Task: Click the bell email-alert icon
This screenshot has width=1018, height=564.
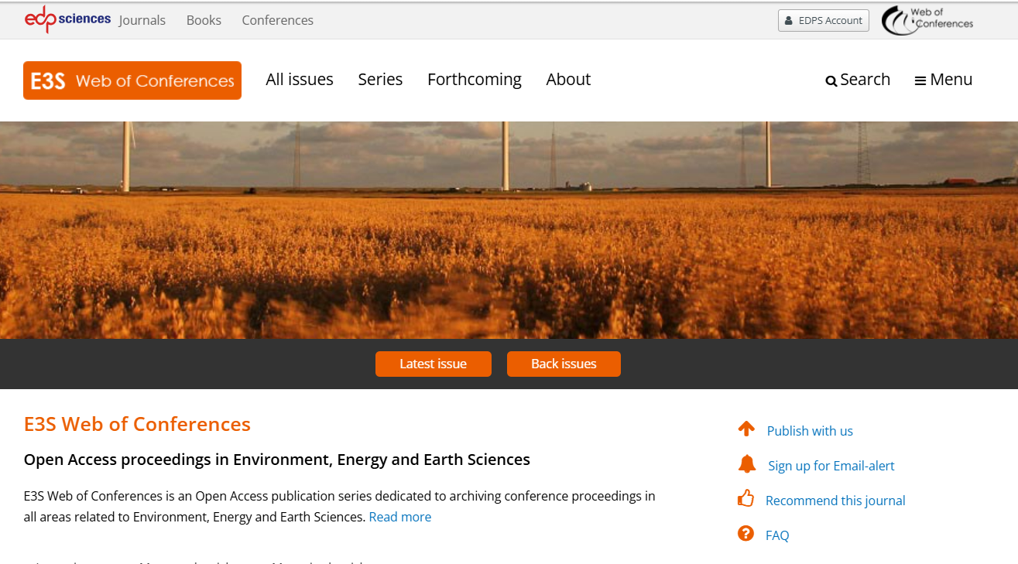Action: [x=747, y=464]
